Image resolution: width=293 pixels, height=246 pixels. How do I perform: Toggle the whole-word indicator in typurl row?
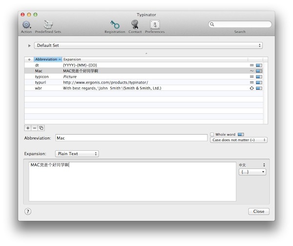259,82
